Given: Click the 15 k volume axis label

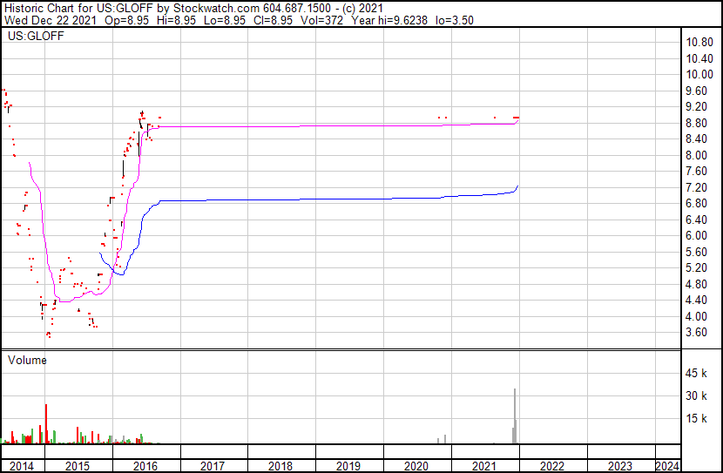Looking at the screenshot, I should click(696, 419).
